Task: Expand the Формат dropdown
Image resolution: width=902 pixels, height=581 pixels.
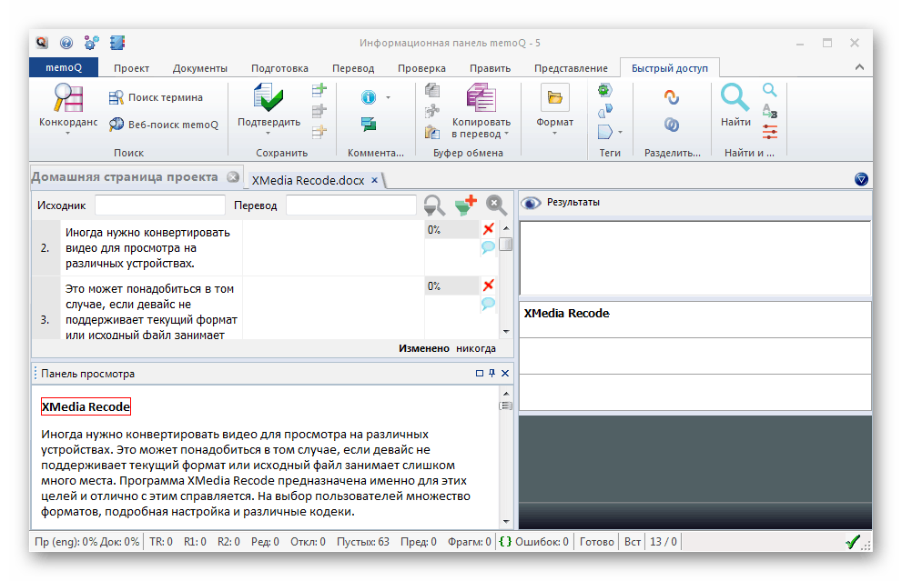Action: 554,134
